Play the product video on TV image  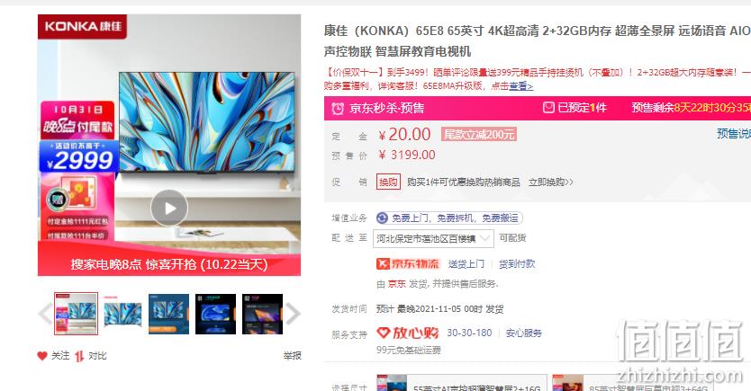point(169,209)
